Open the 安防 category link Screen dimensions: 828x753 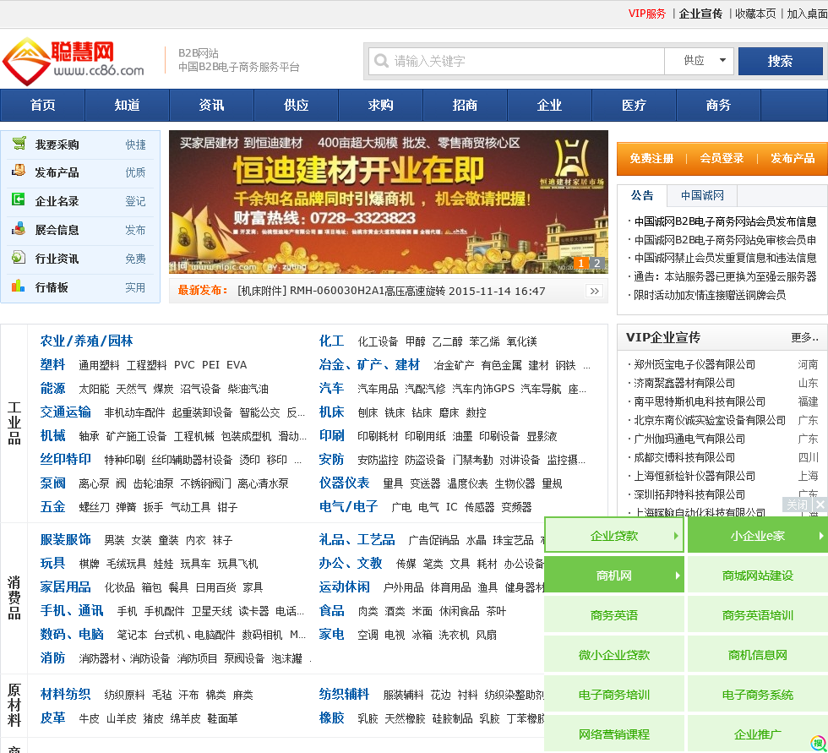pos(331,460)
